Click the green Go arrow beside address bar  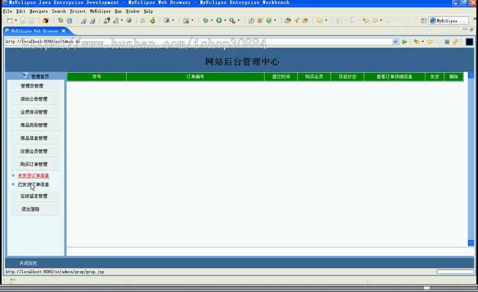[x=405, y=42]
